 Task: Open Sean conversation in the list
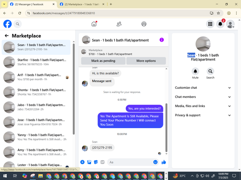click(36, 47)
